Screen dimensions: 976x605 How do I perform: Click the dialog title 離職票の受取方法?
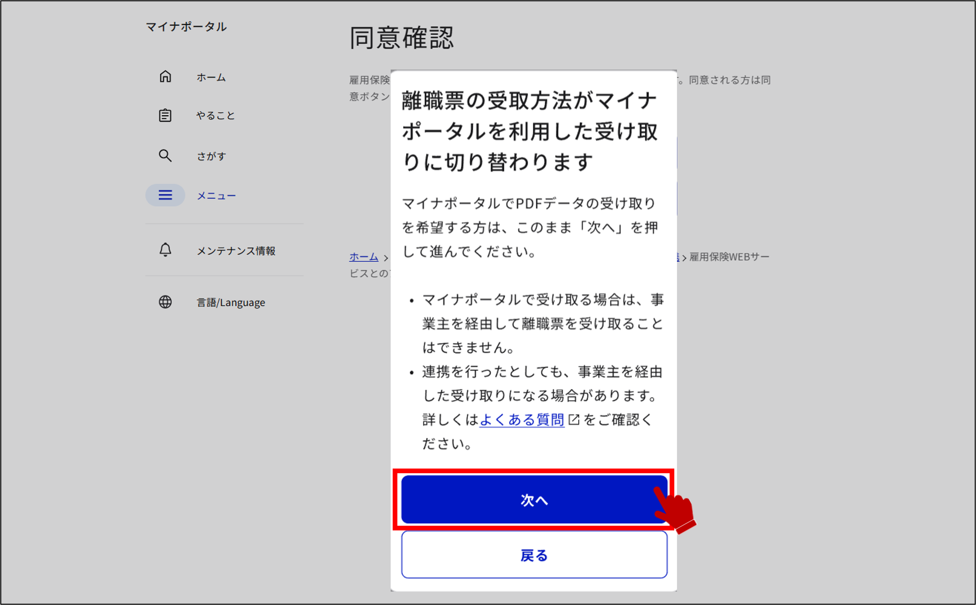click(x=529, y=131)
